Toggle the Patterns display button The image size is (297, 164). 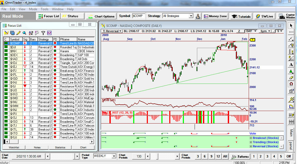click(240, 156)
